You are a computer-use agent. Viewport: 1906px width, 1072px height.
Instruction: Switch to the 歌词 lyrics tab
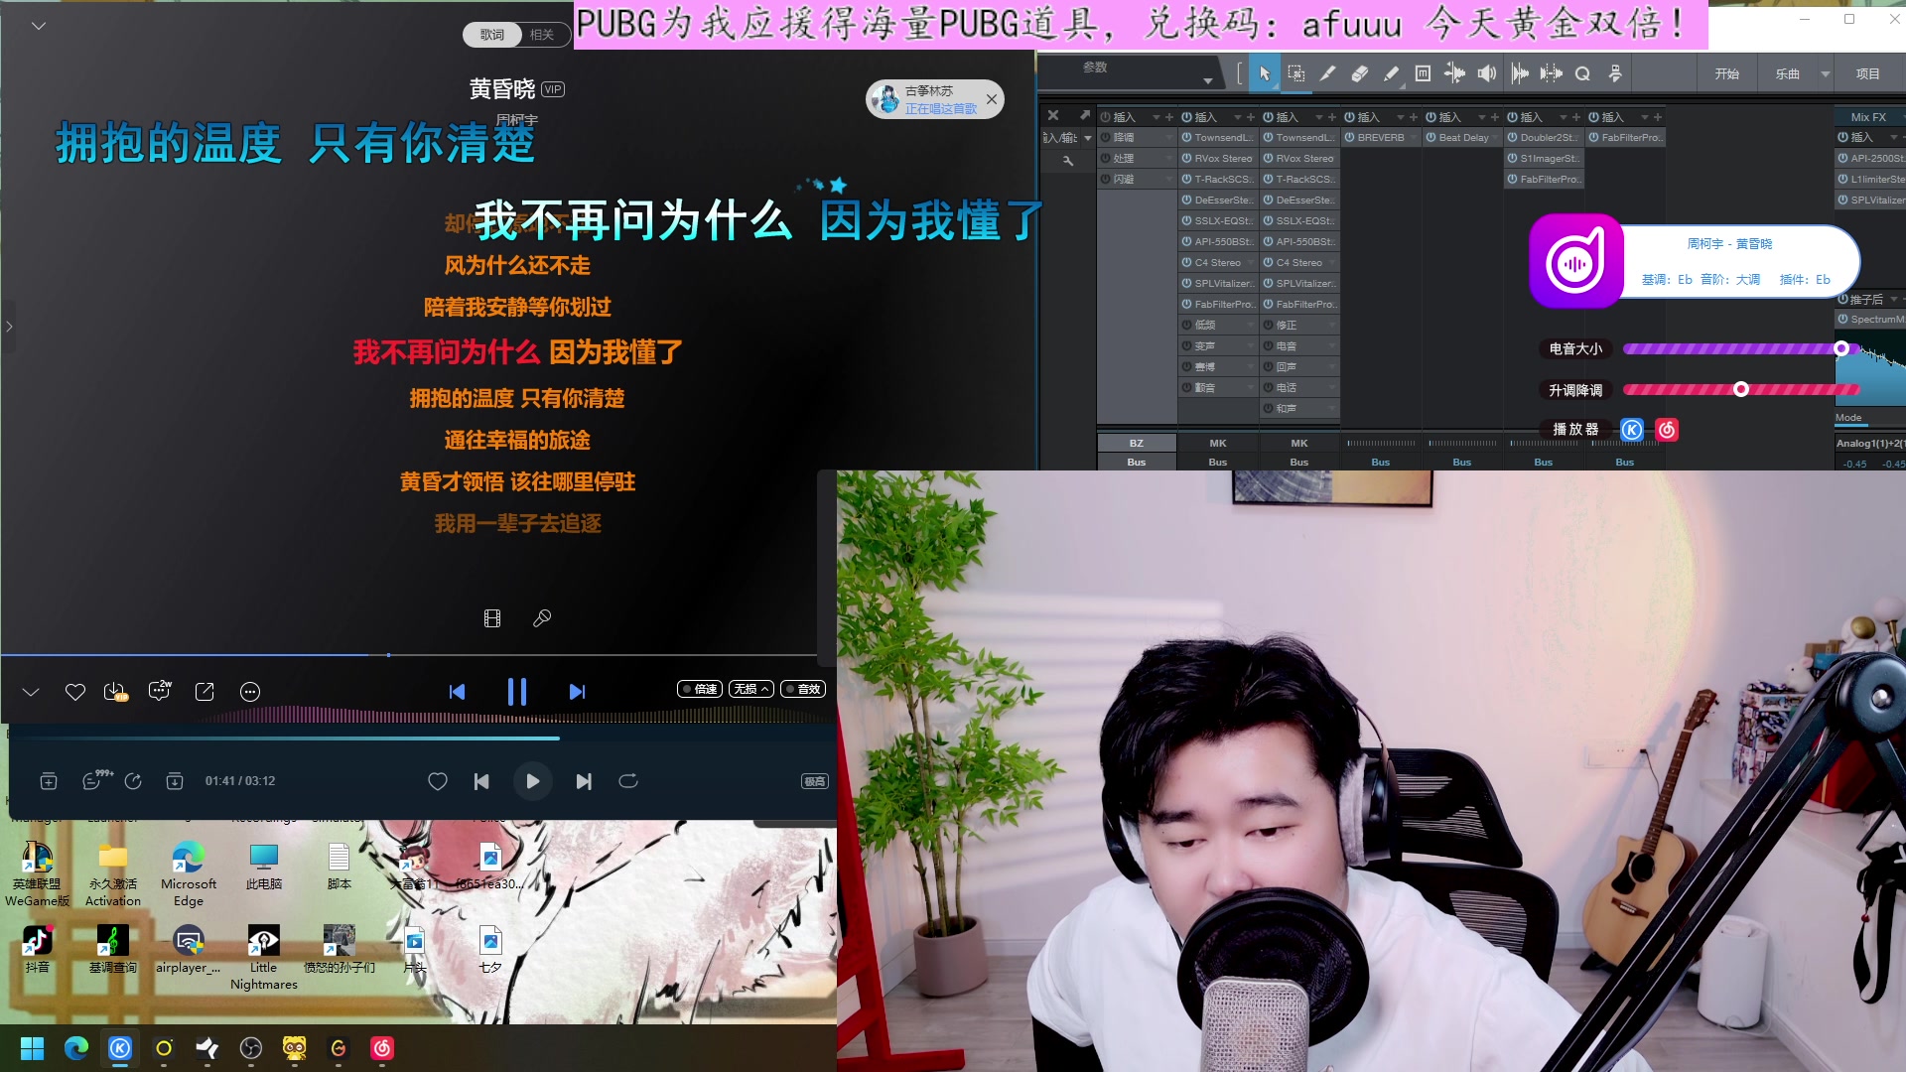click(492, 35)
